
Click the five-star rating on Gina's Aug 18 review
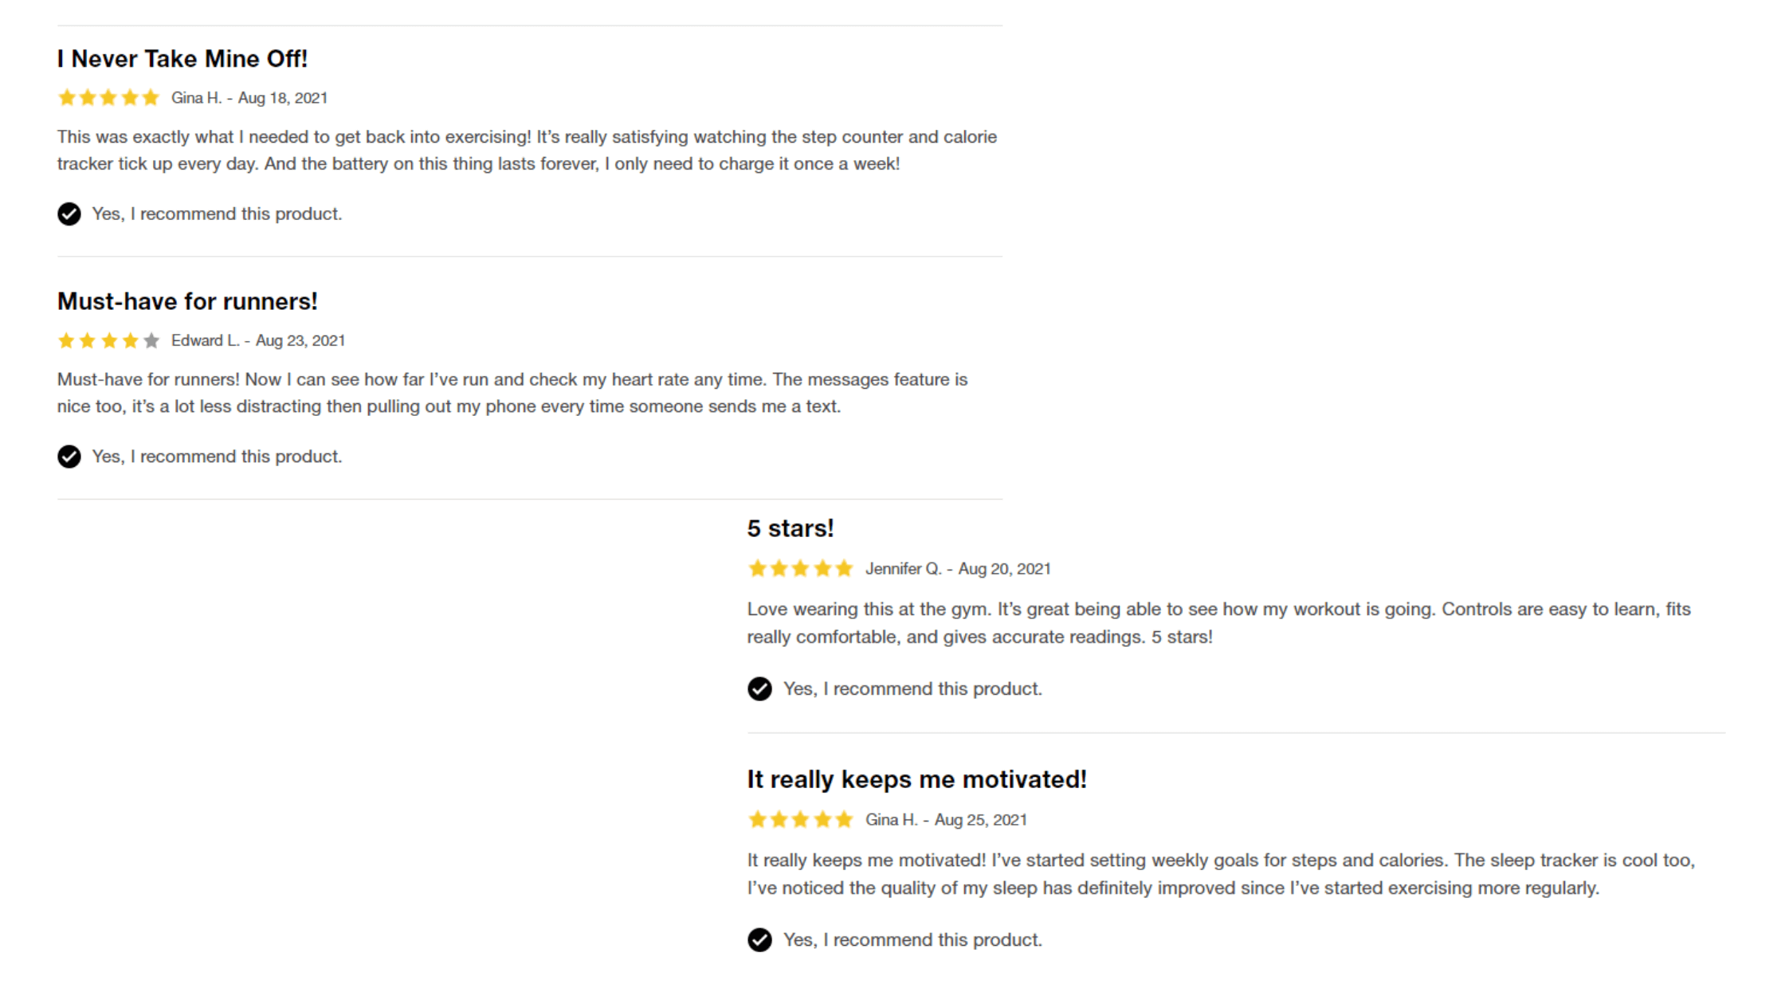tap(108, 98)
